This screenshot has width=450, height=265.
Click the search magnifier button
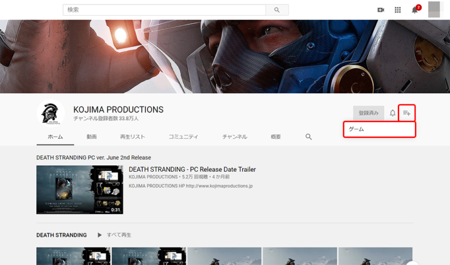tap(277, 10)
